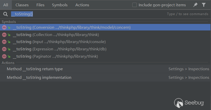Open the filter funnel options
Screen dimensions: 211x110
(204, 5)
